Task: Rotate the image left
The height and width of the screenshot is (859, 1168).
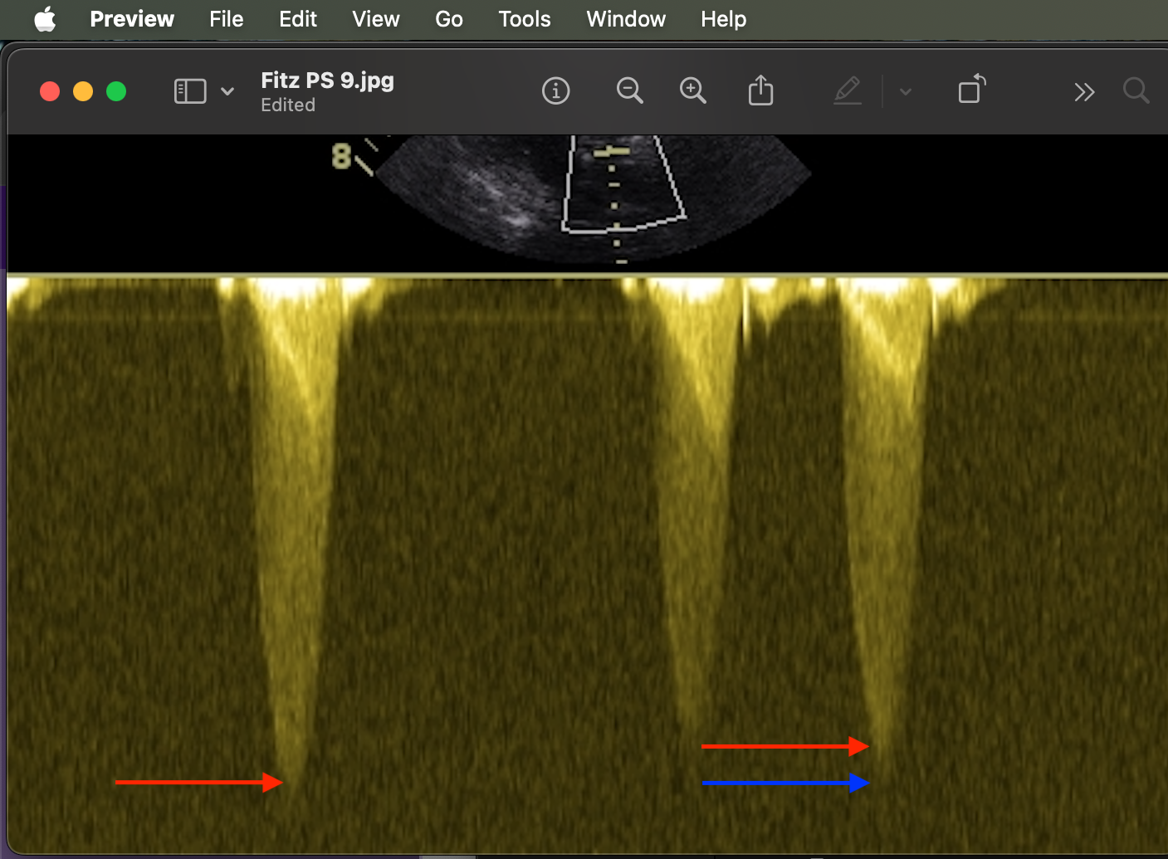Action: 971,90
